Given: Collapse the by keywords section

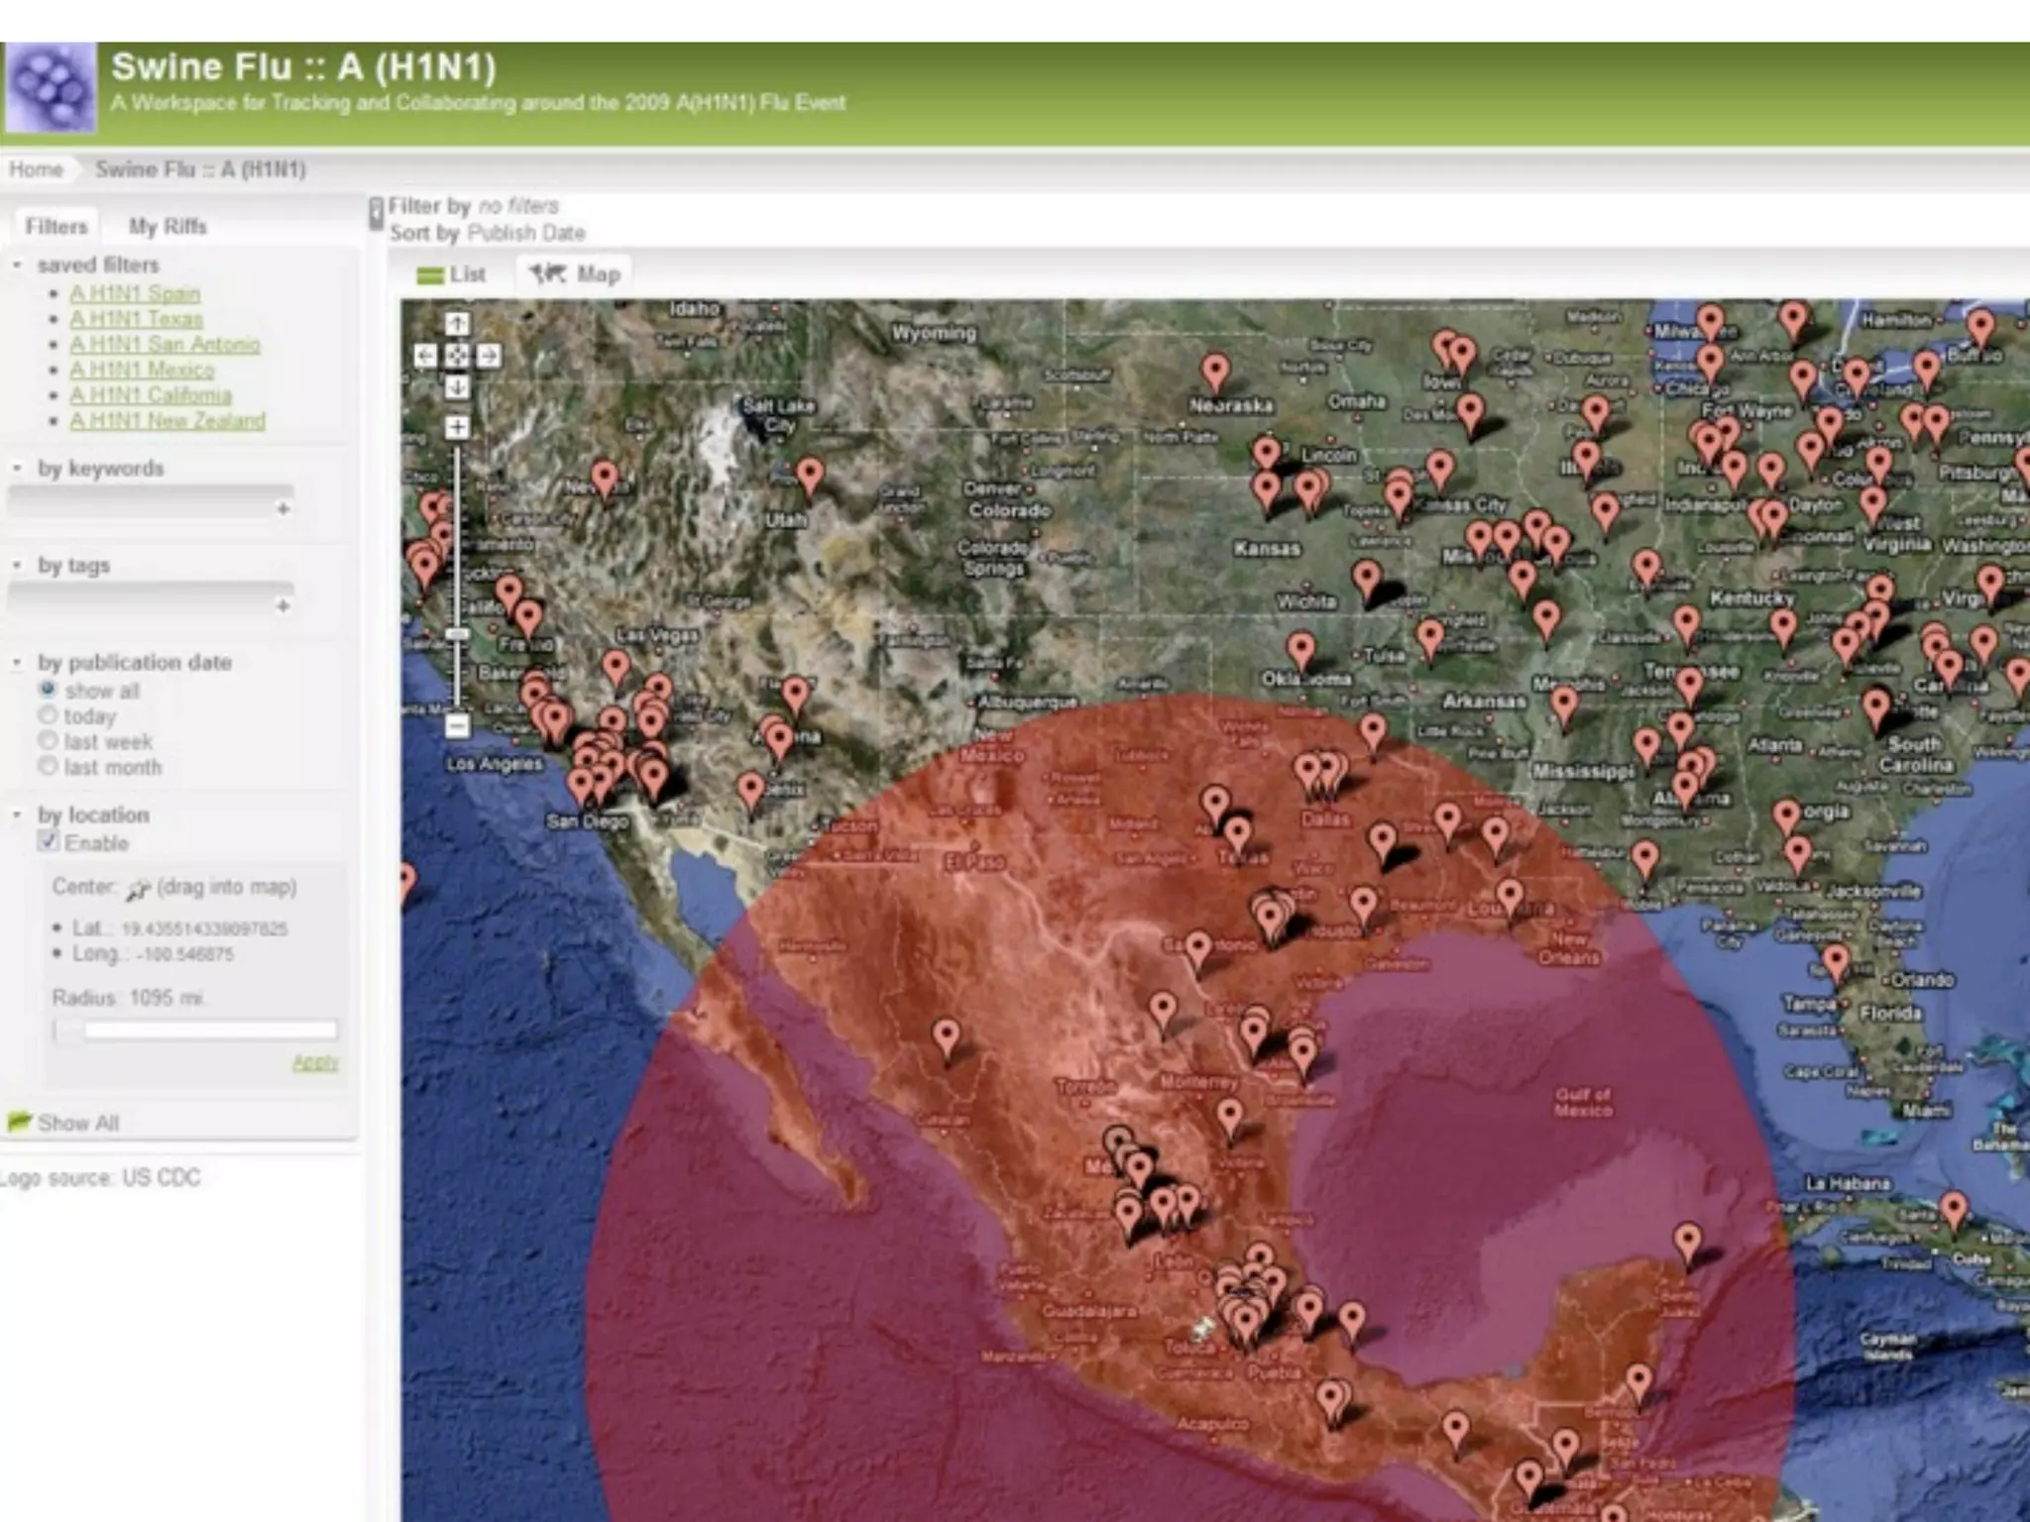Looking at the screenshot, I should pyautogui.click(x=17, y=468).
